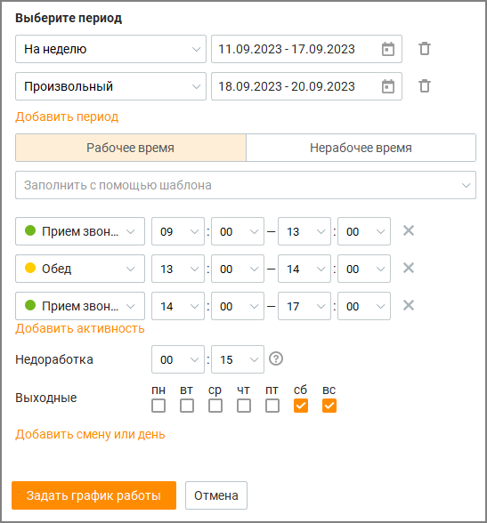Submit with Задать график работы button
This screenshot has height=523, width=487.
tap(93, 495)
